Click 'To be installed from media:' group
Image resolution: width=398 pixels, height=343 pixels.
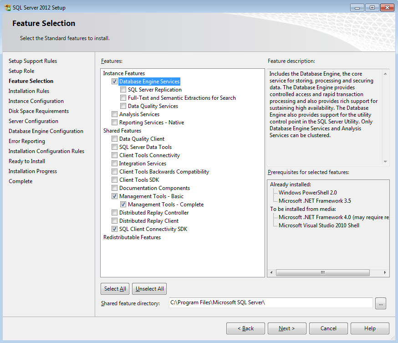tap(303, 209)
